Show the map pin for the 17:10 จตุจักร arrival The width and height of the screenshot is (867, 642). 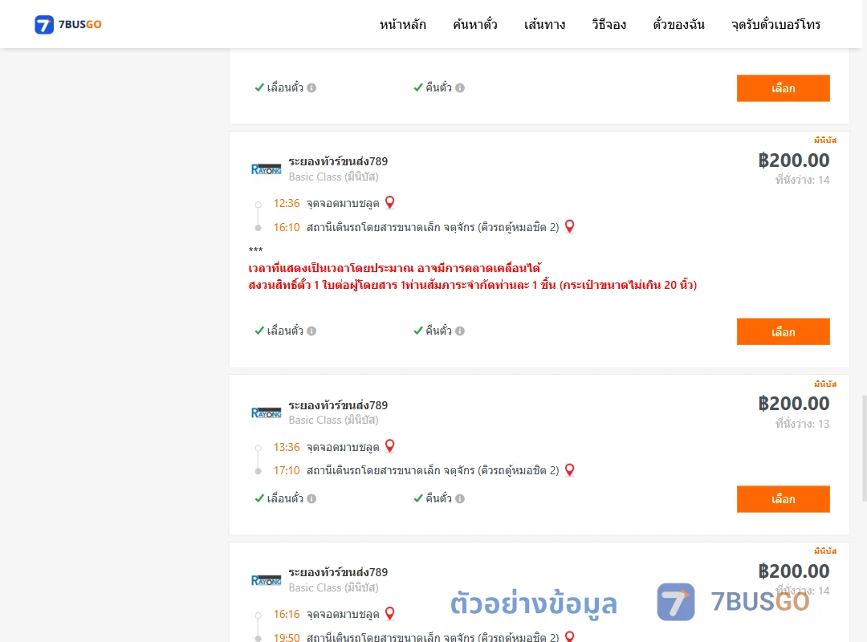coord(569,470)
